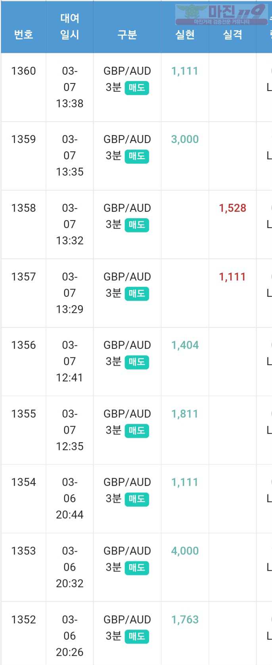Click the 실격 column header

[x=233, y=35]
